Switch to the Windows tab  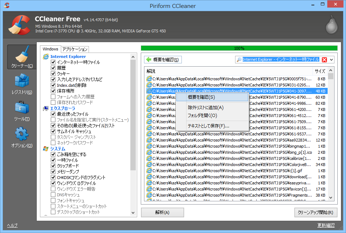coord(50,49)
